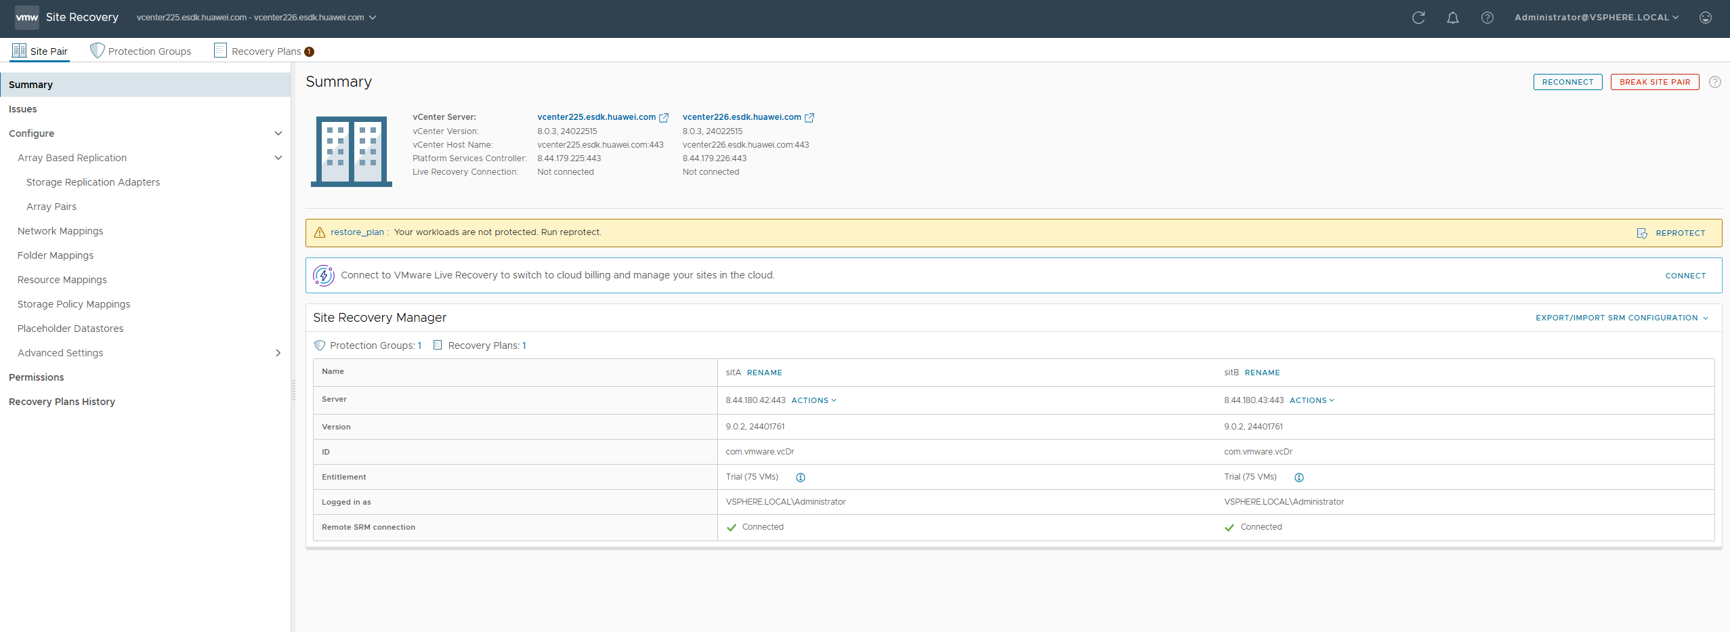Collapse the Array Based Replication chevron
The height and width of the screenshot is (632, 1730).
tap(278, 158)
